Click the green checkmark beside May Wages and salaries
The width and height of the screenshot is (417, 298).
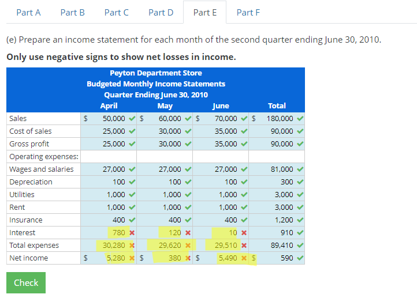(x=188, y=169)
